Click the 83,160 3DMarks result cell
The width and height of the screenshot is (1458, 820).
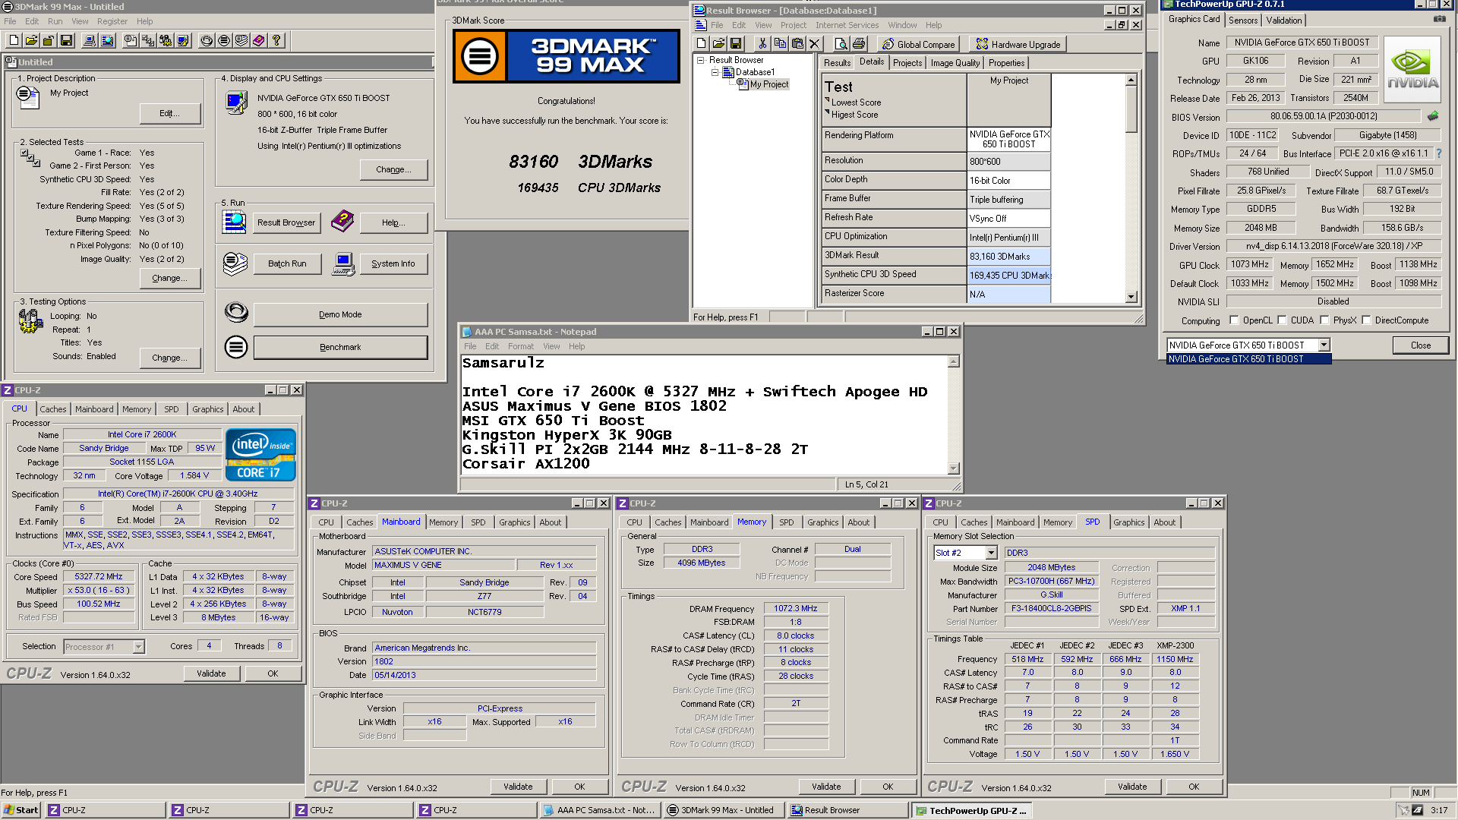click(x=1008, y=257)
